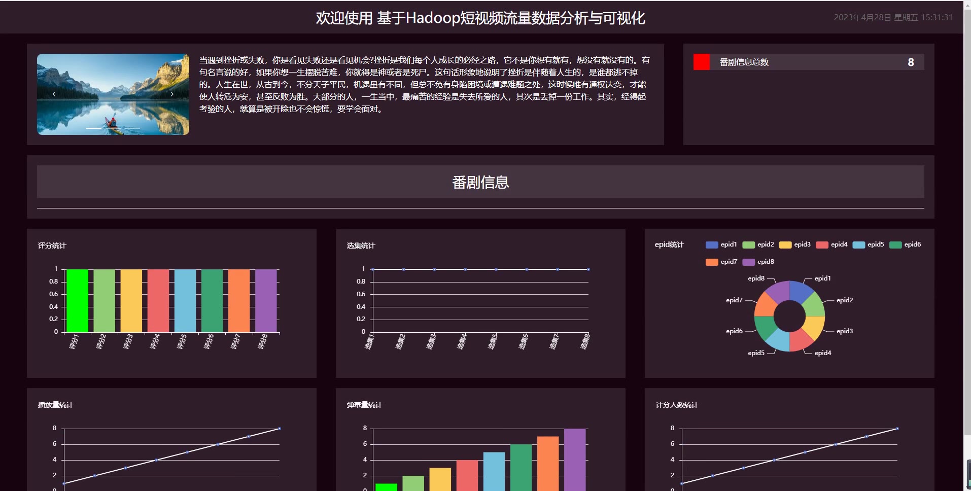The width and height of the screenshot is (971, 491).
Task: Toggle epid3 legend item
Action: [x=794, y=244]
